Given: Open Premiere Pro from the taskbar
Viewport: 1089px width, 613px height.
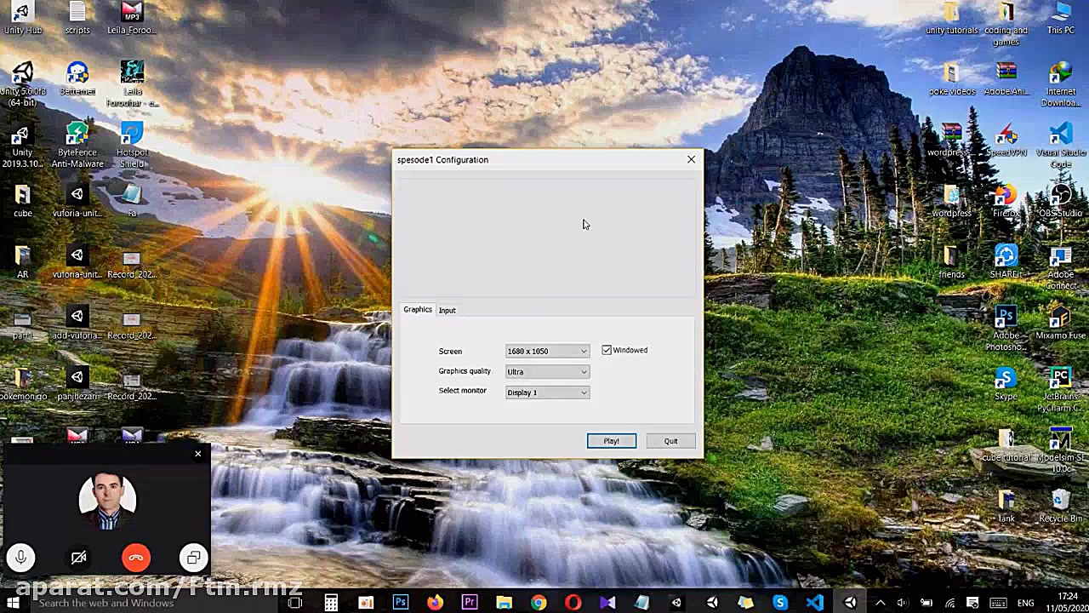Looking at the screenshot, I should 470,603.
